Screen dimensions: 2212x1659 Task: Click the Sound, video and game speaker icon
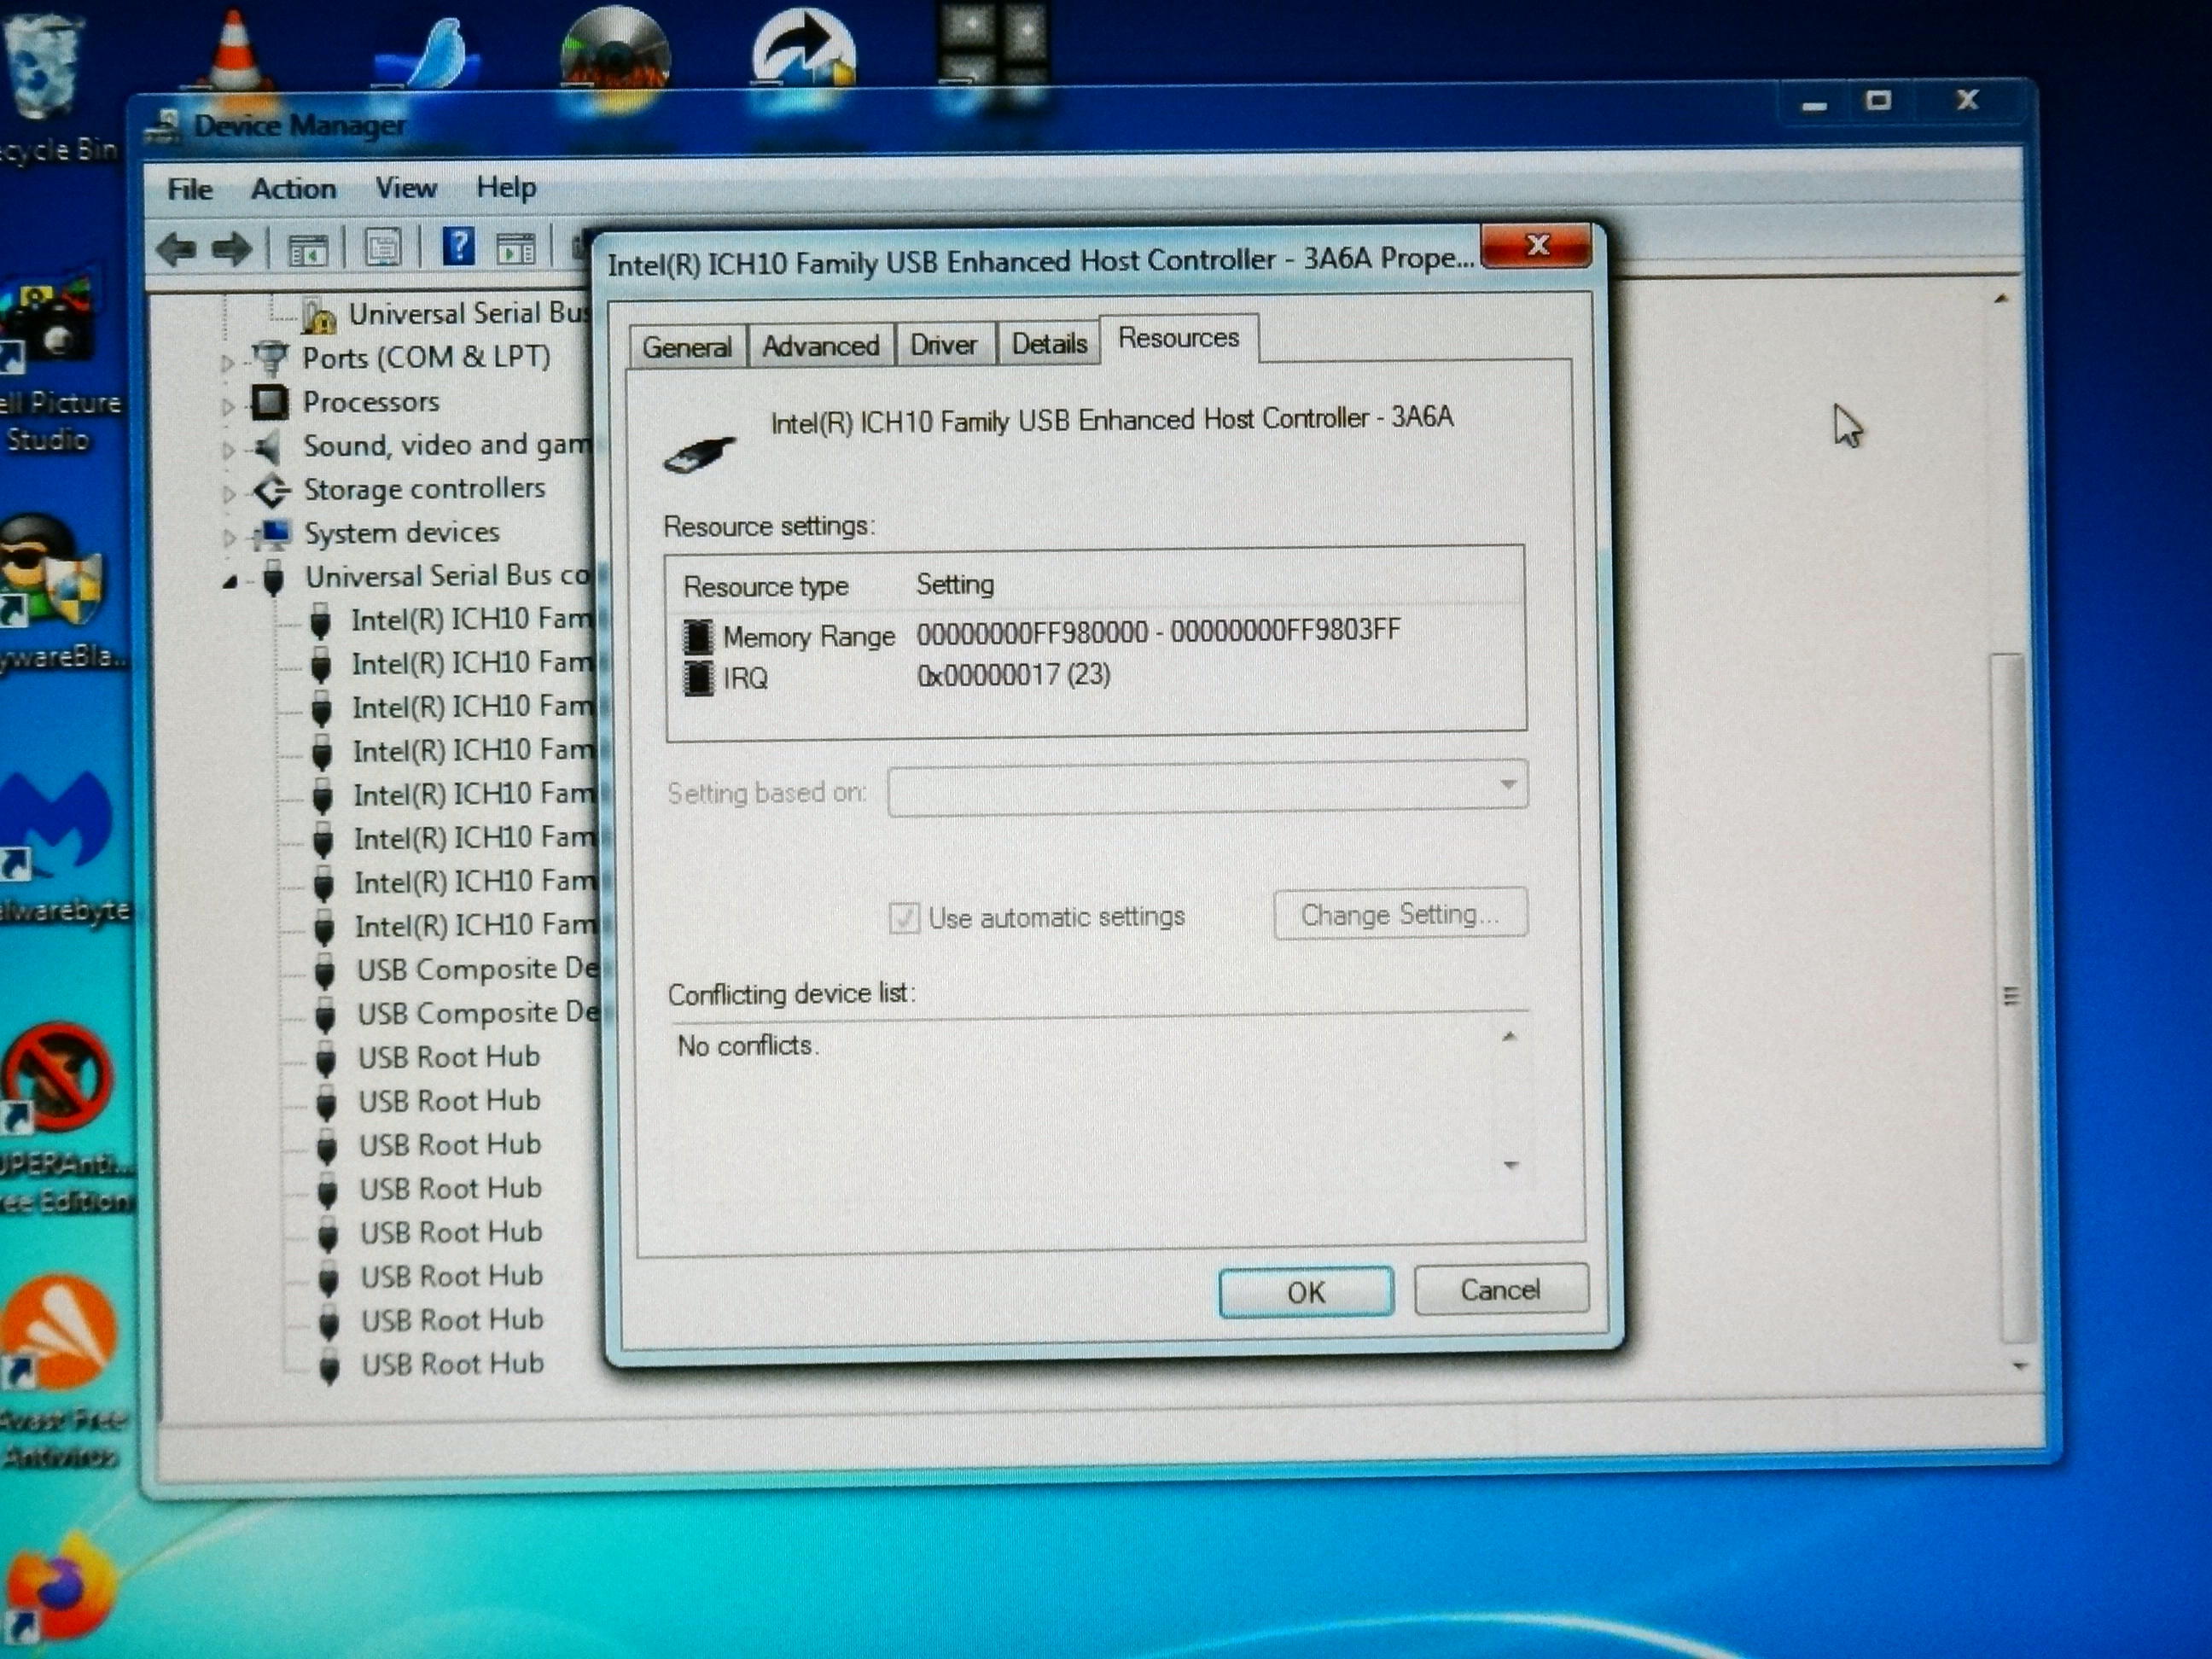click(268, 446)
